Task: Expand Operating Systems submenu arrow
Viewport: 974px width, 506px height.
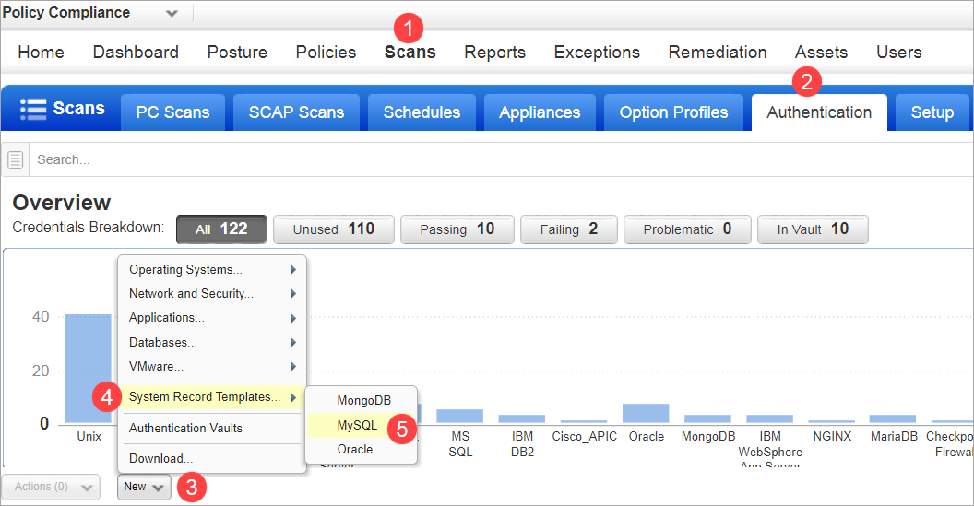Action: point(292,269)
